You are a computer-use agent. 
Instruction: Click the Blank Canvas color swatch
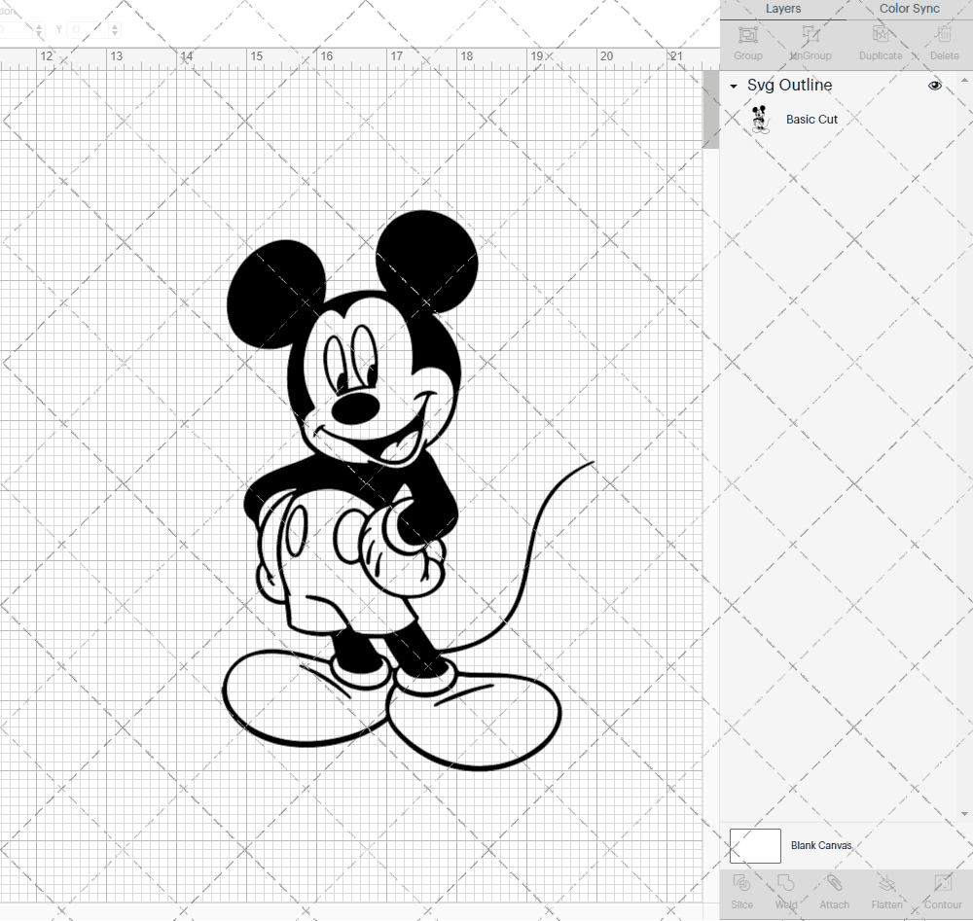pos(755,845)
